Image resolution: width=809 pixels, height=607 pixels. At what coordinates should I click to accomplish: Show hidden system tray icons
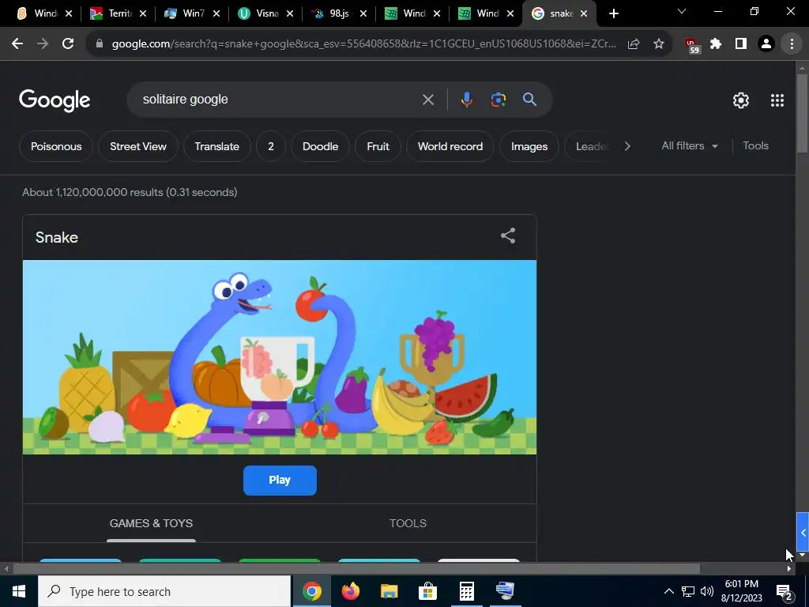coord(668,591)
